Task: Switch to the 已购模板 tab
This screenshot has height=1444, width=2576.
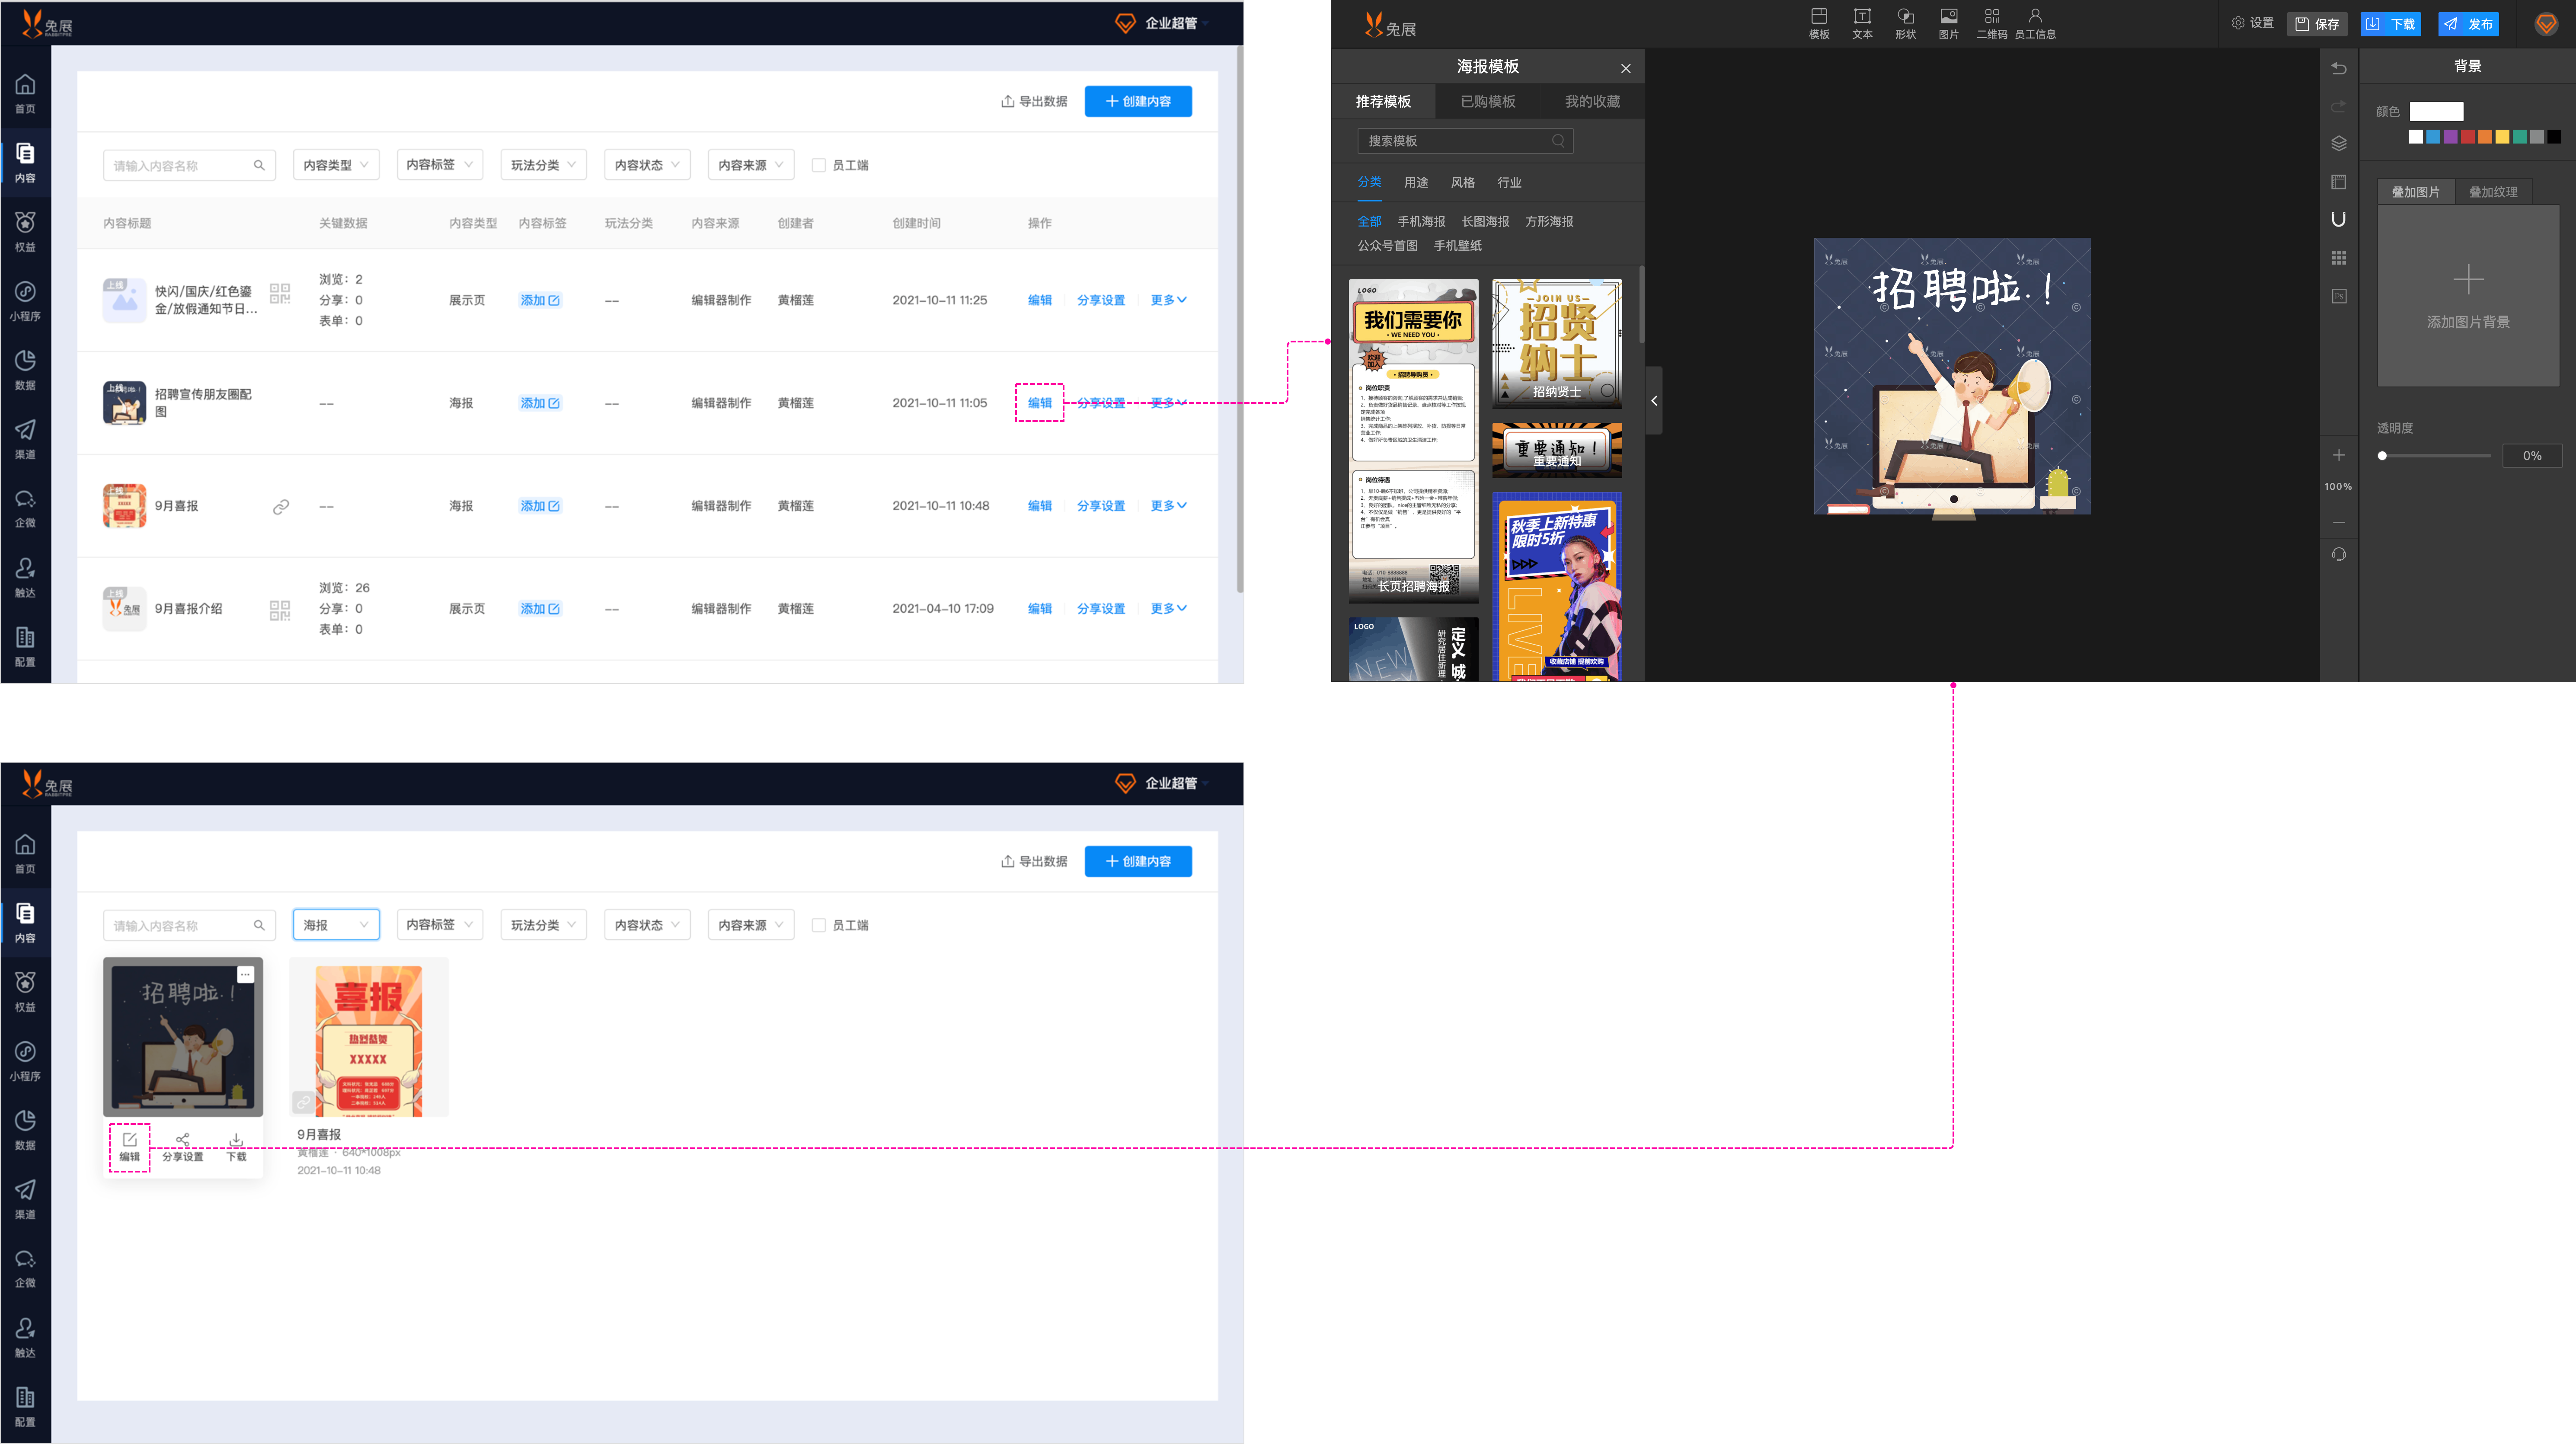Action: point(1488,102)
